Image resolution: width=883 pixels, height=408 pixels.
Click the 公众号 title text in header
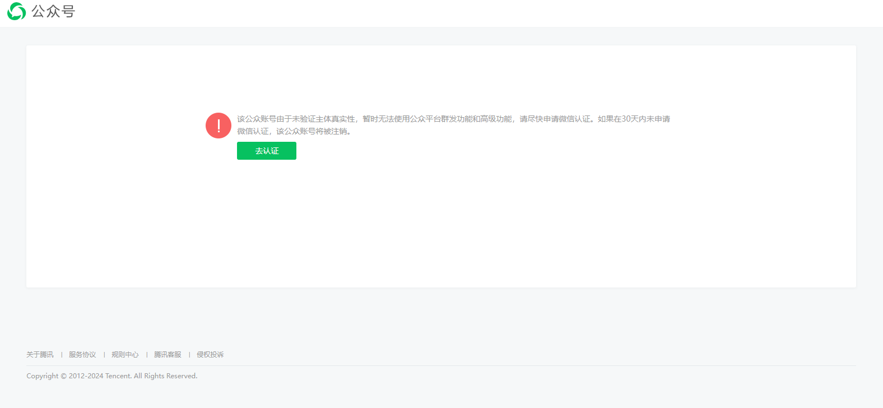point(53,11)
